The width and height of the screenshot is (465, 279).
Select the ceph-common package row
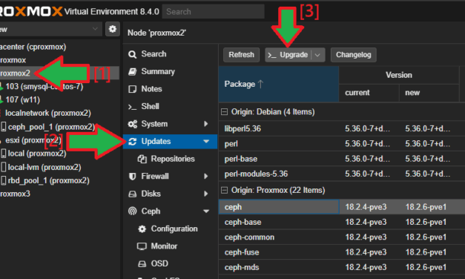[342, 237]
